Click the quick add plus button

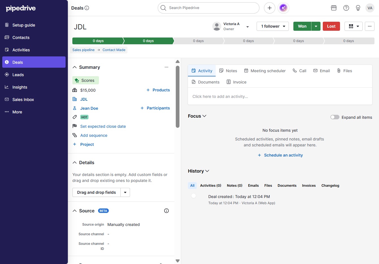[x=270, y=8]
